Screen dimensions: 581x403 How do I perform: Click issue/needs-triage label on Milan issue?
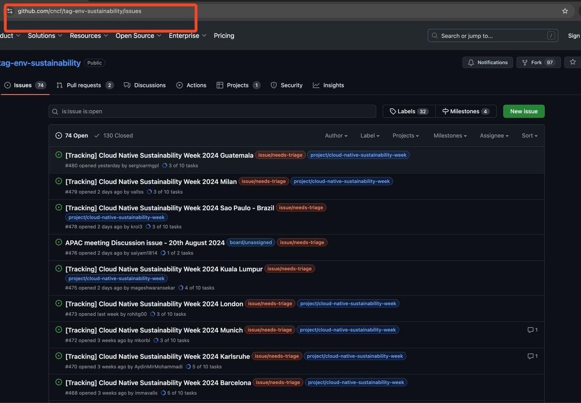(264, 181)
